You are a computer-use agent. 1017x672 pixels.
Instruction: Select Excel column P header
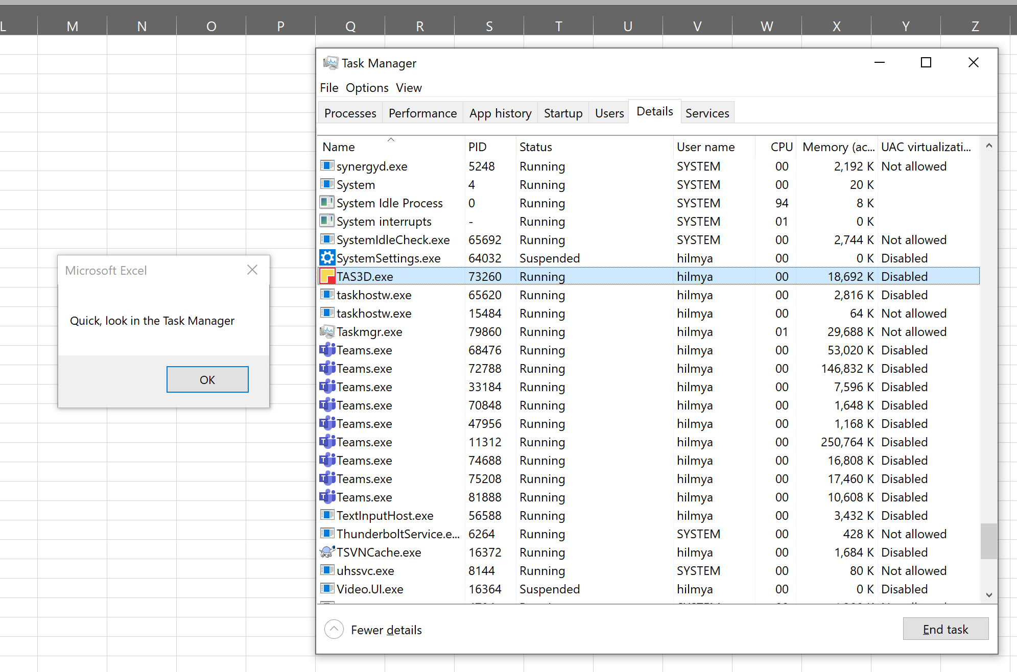pos(280,26)
